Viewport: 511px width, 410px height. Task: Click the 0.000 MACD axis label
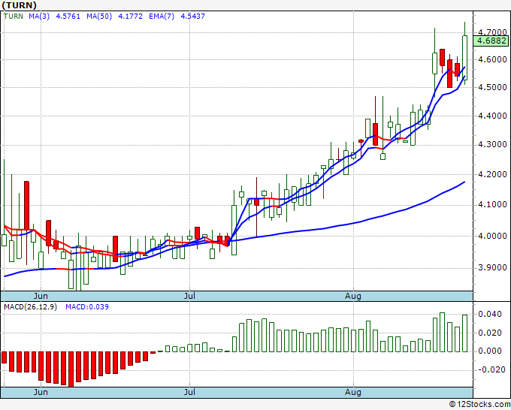click(x=490, y=351)
